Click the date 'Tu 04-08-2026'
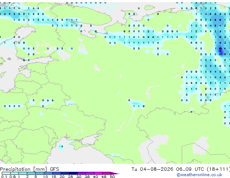The width and height of the screenshot is (230, 178). (x=152, y=169)
